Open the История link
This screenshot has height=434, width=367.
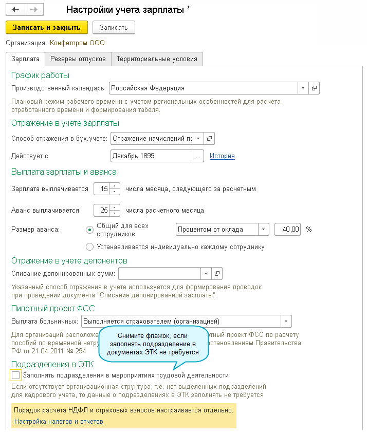click(222, 156)
